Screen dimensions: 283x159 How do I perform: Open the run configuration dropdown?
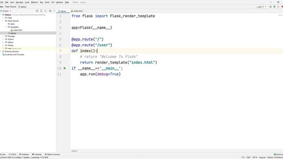(261, 7)
